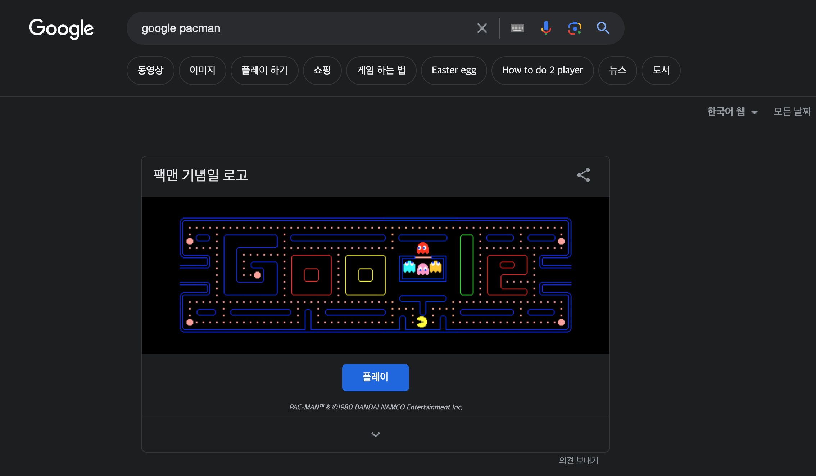Click the Pac-Man maze doodle preview
The height and width of the screenshot is (476, 816).
pos(375,275)
